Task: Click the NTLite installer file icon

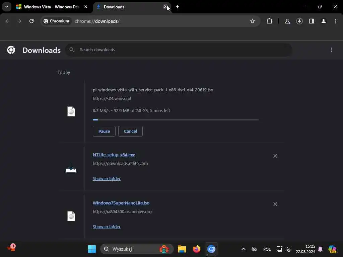Action: [71, 168]
